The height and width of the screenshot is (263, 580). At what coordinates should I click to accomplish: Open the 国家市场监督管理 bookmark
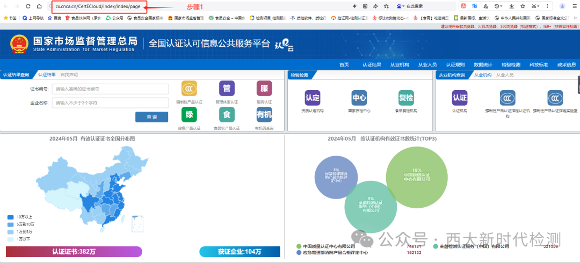click(x=186, y=18)
